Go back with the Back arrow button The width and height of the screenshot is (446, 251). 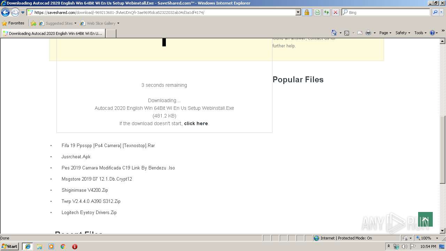5,13
